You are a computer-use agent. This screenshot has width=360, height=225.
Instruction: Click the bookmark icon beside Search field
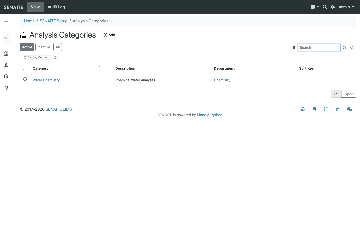pos(294,47)
